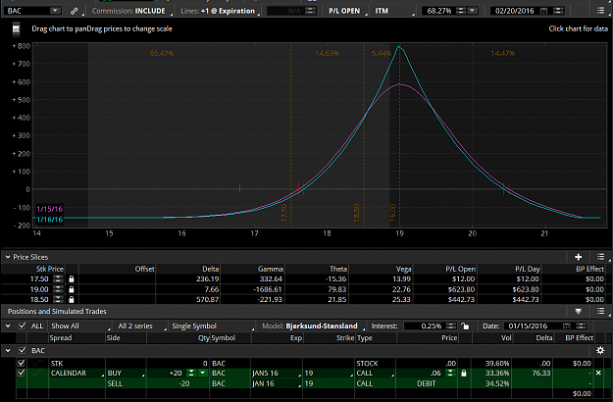Select the 1/15/16 line label
This screenshot has height=402, width=613.
pyautogui.click(x=49, y=209)
